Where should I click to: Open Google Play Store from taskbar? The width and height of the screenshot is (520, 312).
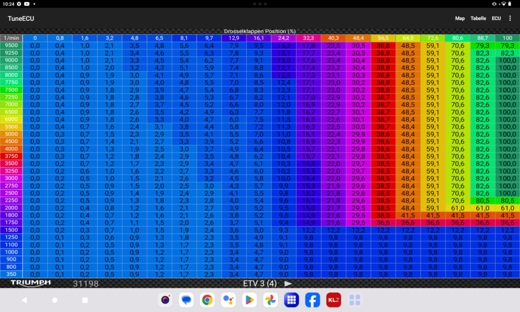(x=249, y=300)
